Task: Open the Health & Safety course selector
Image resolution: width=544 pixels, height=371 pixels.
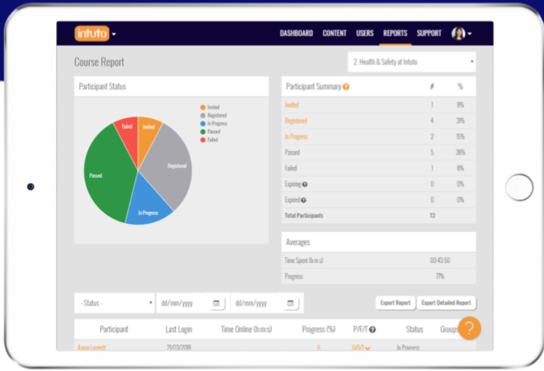Action: click(x=412, y=62)
